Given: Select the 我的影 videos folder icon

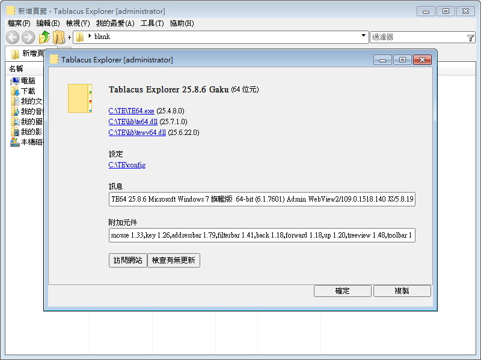Looking at the screenshot, I should [14, 132].
